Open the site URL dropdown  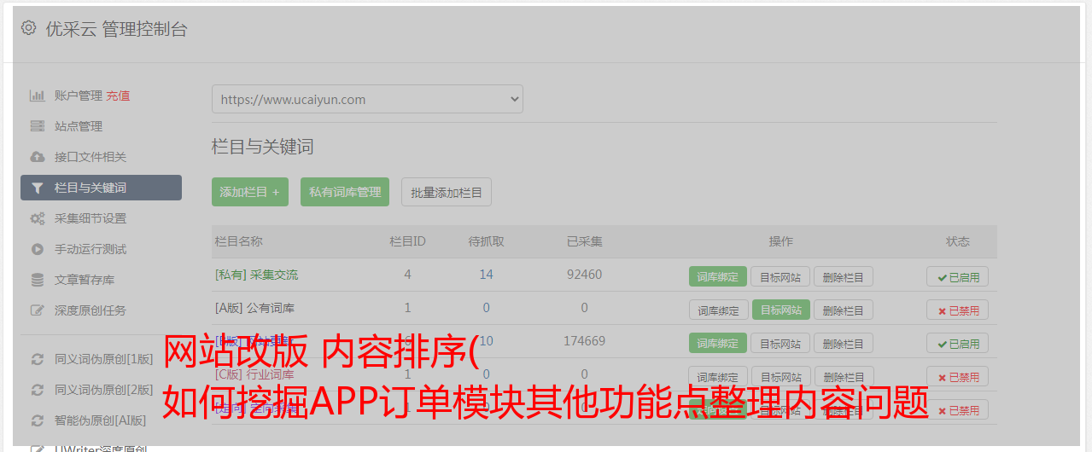pos(367,99)
